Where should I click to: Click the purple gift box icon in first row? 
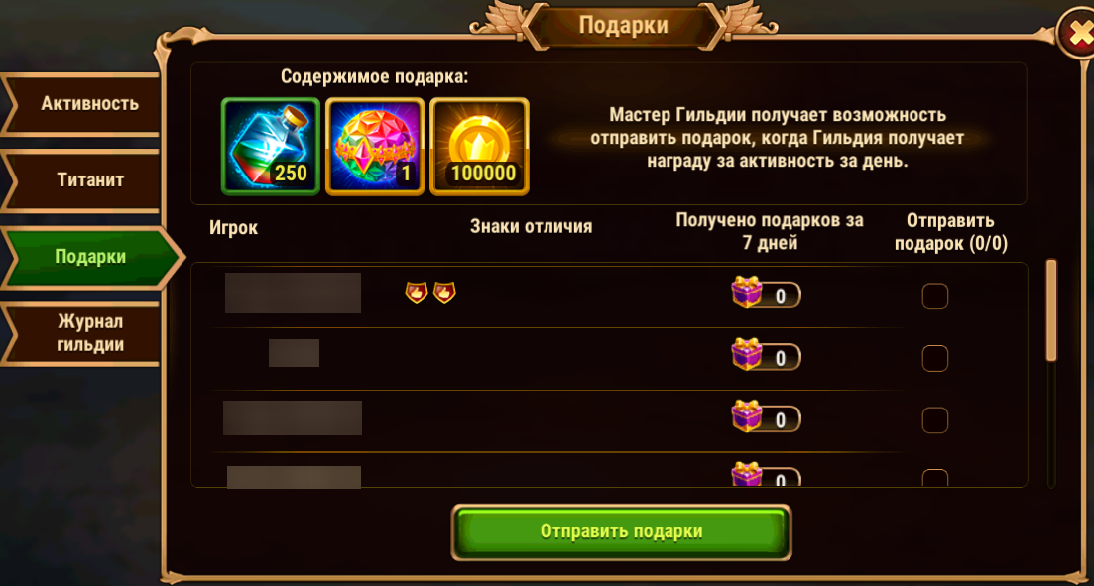747,293
